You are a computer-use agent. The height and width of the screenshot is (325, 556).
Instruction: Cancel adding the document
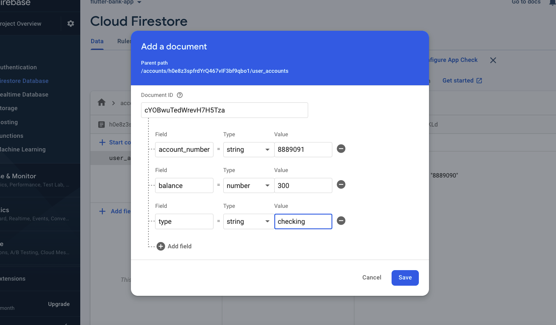[x=372, y=278]
